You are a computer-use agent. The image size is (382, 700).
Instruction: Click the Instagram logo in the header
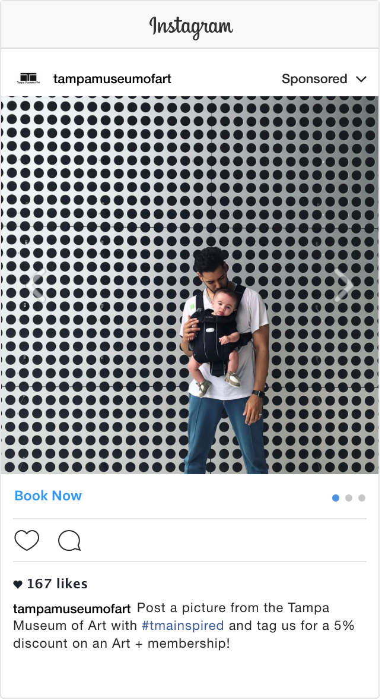pyautogui.click(x=191, y=26)
